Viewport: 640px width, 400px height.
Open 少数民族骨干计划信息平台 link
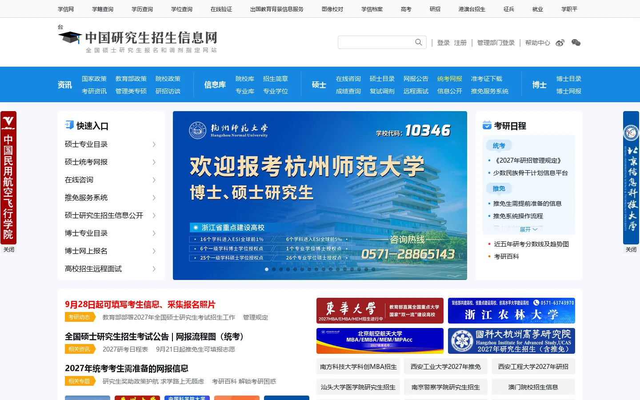coord(531,173)
